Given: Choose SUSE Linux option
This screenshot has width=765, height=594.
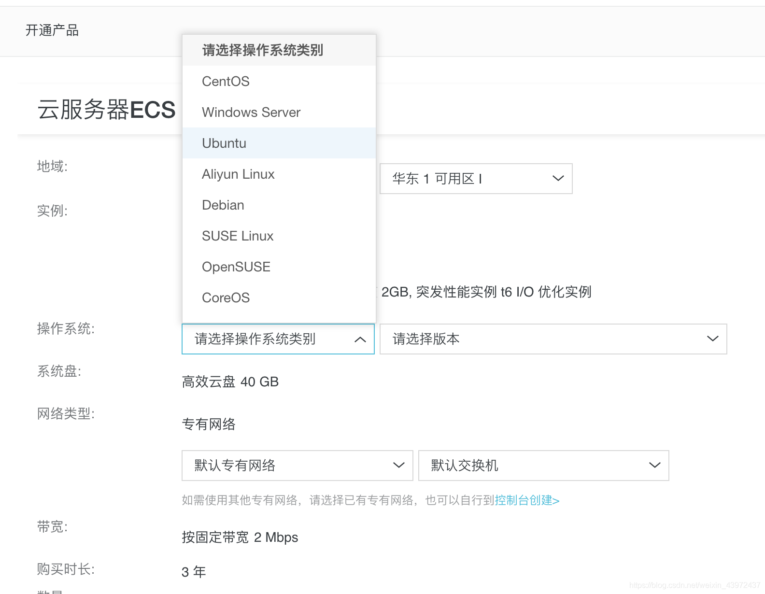Looking at the screenshot, I should pos(279,236).
